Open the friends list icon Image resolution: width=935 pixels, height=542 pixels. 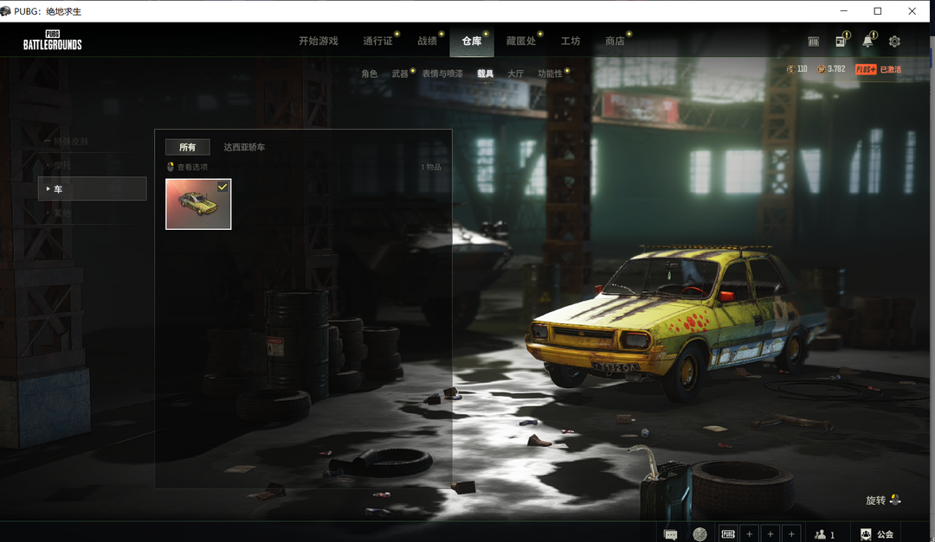pyautogui.click(x=821, y=534)
